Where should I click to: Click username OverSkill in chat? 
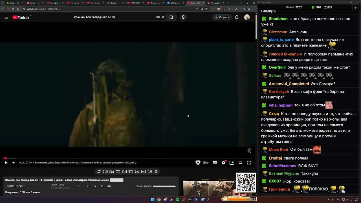coord(277,67)
